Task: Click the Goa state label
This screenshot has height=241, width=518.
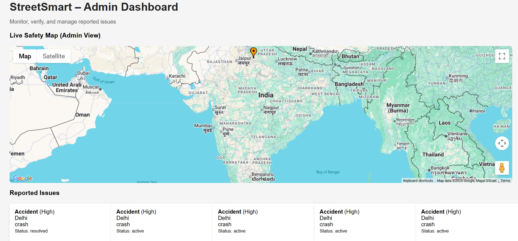Action: point(221,158)
